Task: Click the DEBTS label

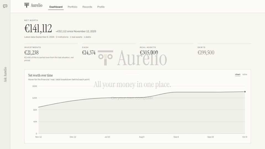Action: click(x=202, y=47)
